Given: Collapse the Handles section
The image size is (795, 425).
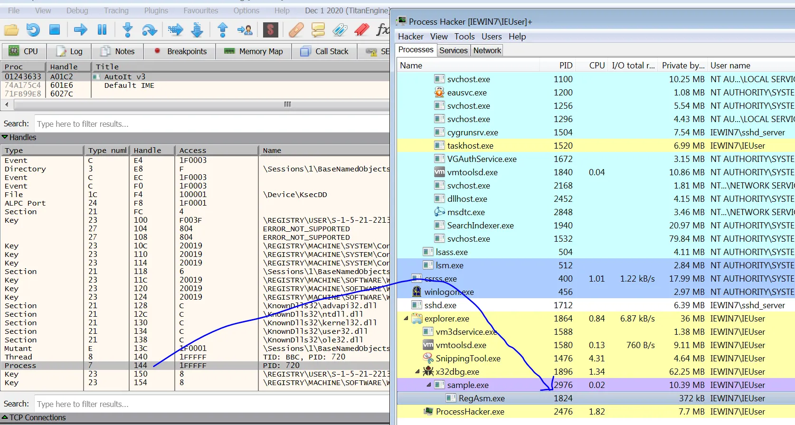Looking at the screenshot, I should pos(5,137).
